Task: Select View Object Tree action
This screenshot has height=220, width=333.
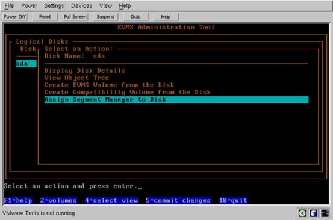Action: click(76, 78)
